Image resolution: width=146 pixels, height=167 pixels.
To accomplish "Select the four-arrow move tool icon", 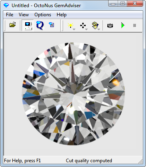I will pyautogui.click(x=83, y=25).
